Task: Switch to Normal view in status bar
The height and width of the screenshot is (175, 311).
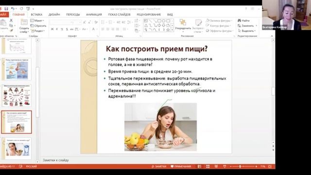Action: pos(199,166)
